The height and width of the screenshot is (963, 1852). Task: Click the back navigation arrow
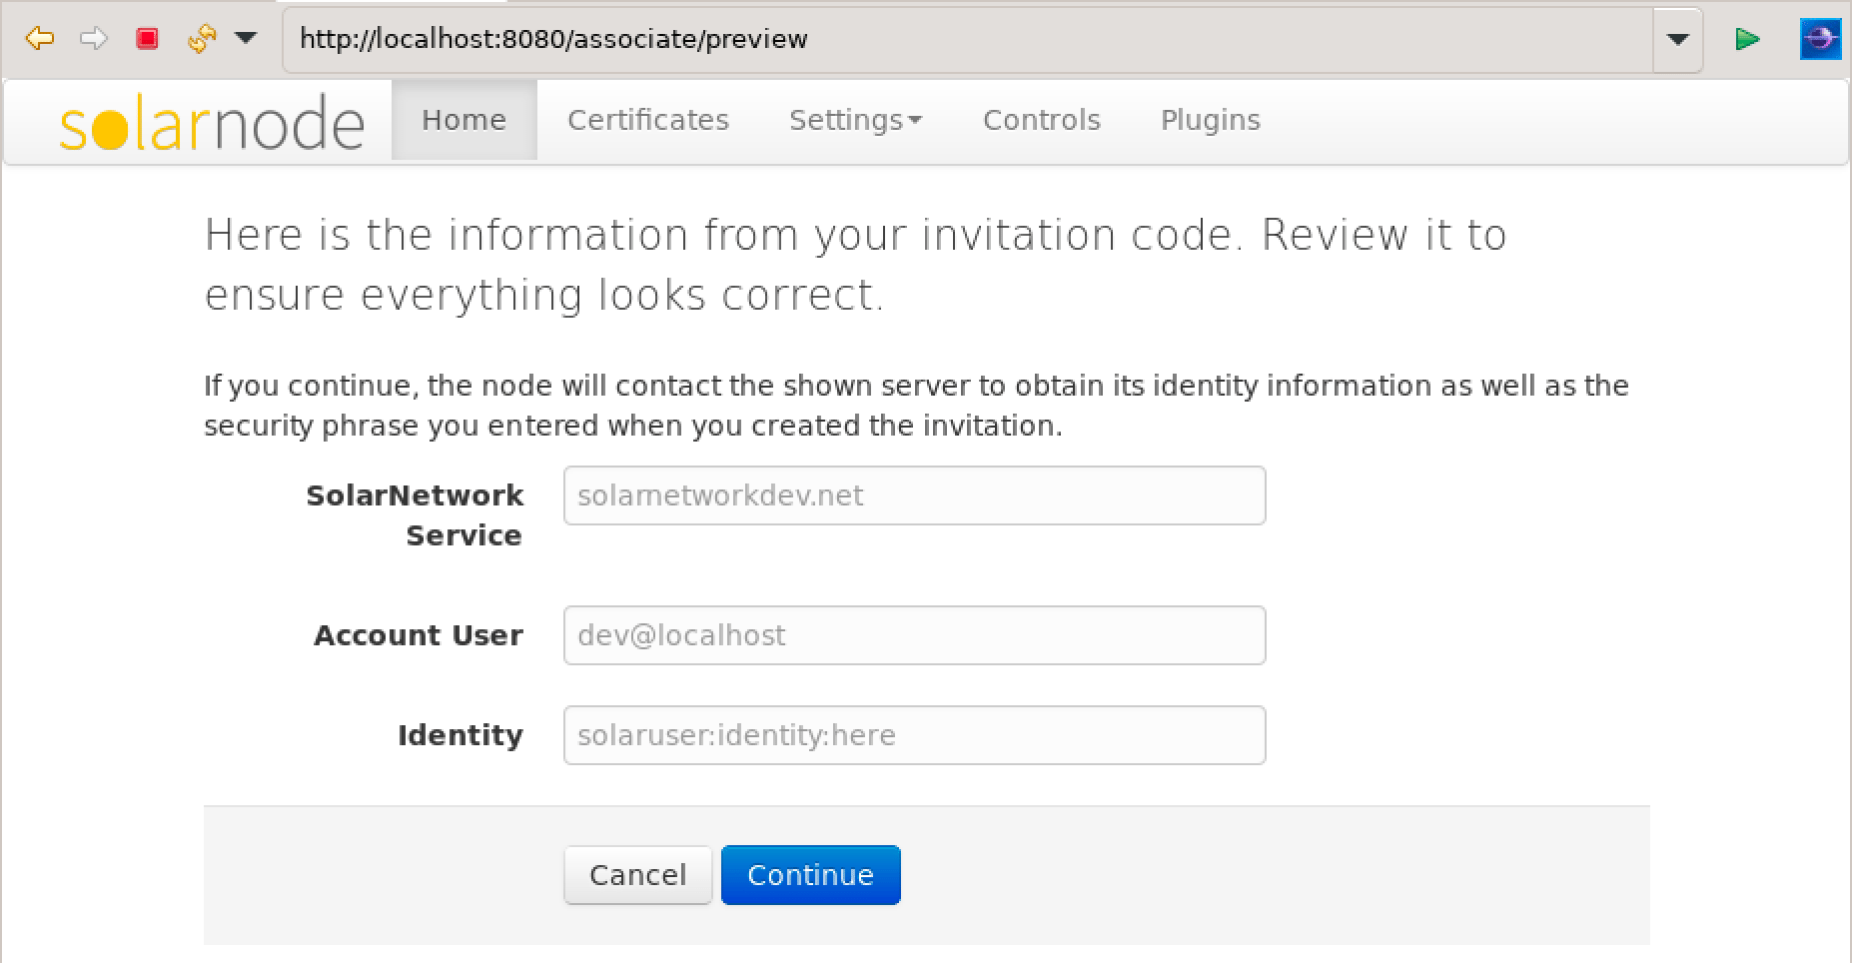coord(39,38)
